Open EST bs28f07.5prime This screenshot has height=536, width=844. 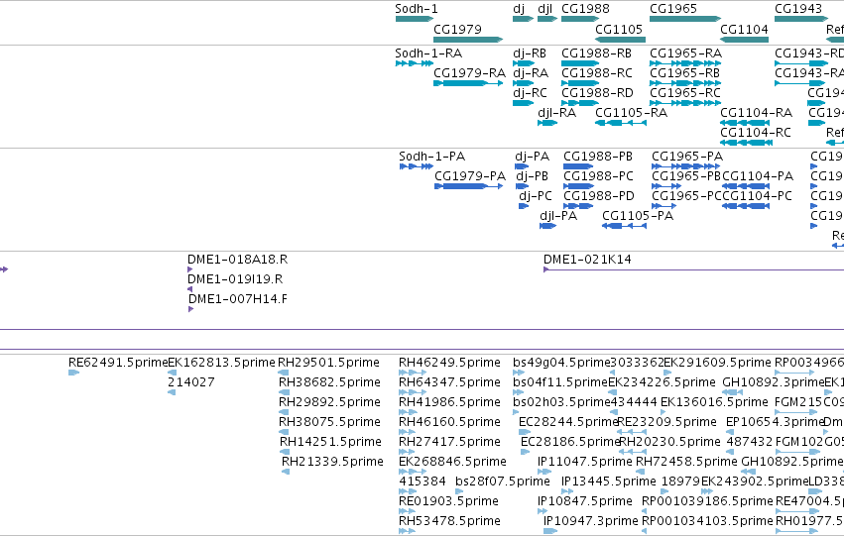pyautogui.click(x=503, y=482)
